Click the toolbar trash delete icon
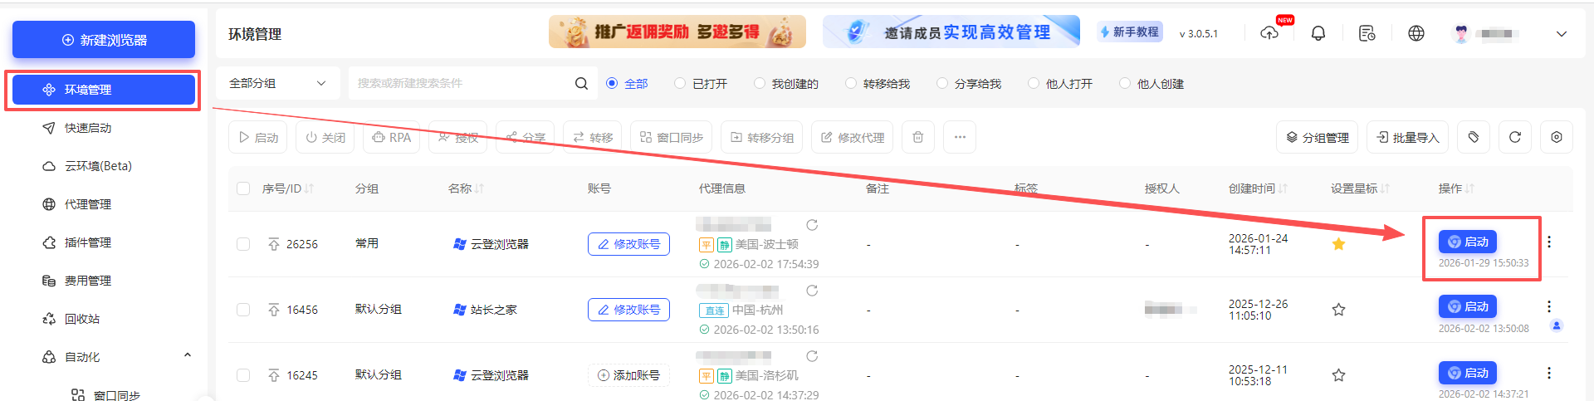This screenshot has width=1594, height=401. [x=918, y=137]
